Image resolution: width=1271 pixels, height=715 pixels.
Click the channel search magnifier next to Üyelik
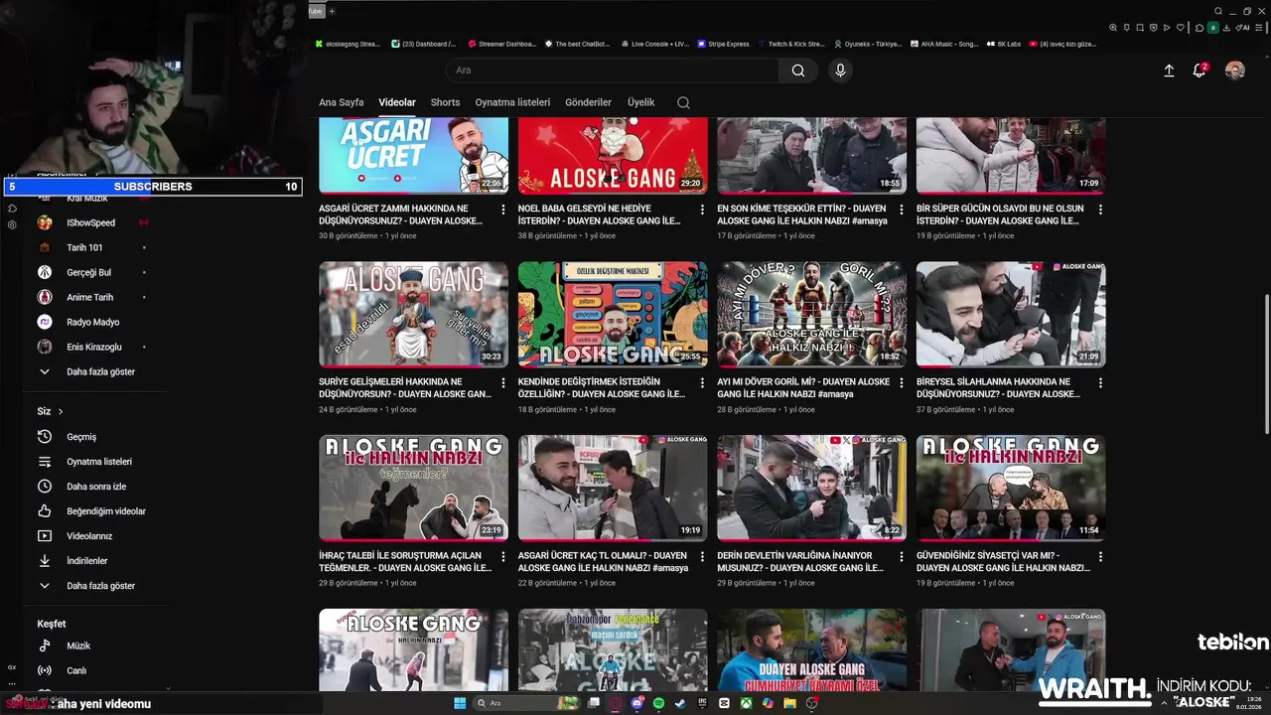point(683,102)
